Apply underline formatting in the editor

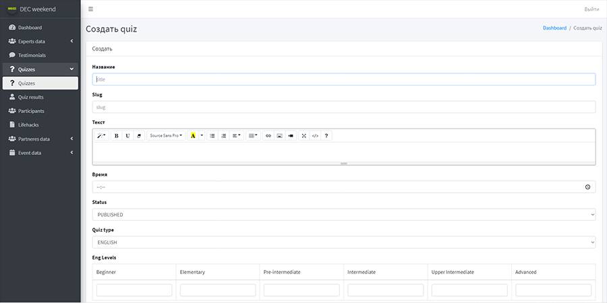click(x=127, y=135)
